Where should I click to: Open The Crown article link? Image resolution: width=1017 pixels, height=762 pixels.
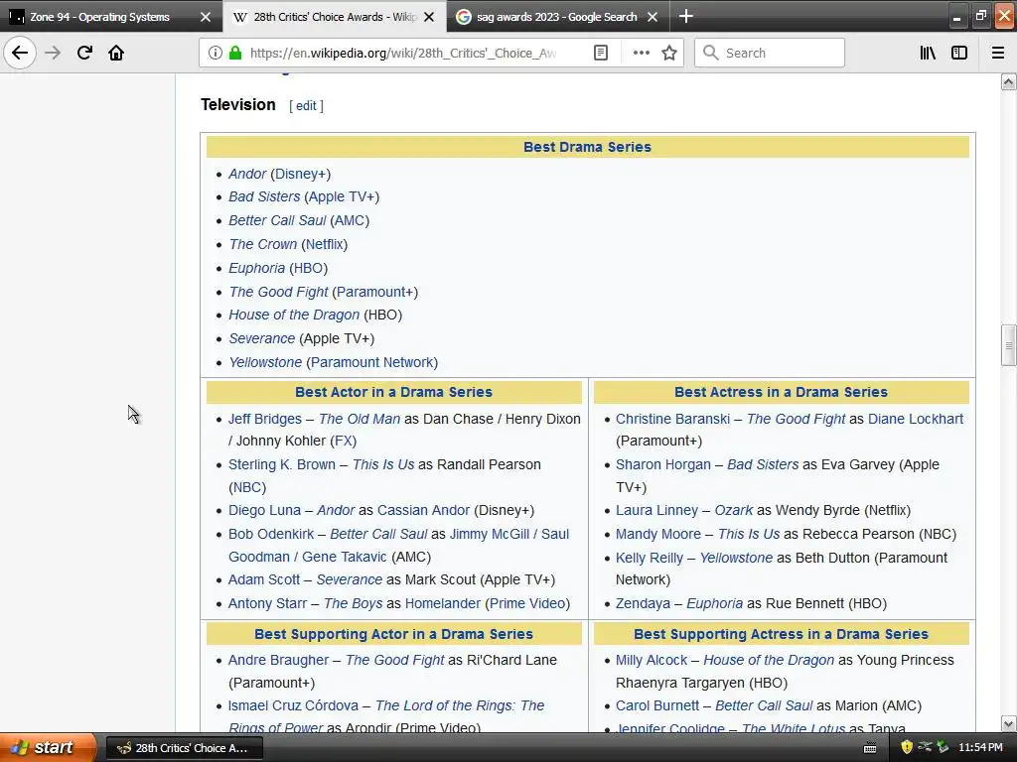[262, 244]
